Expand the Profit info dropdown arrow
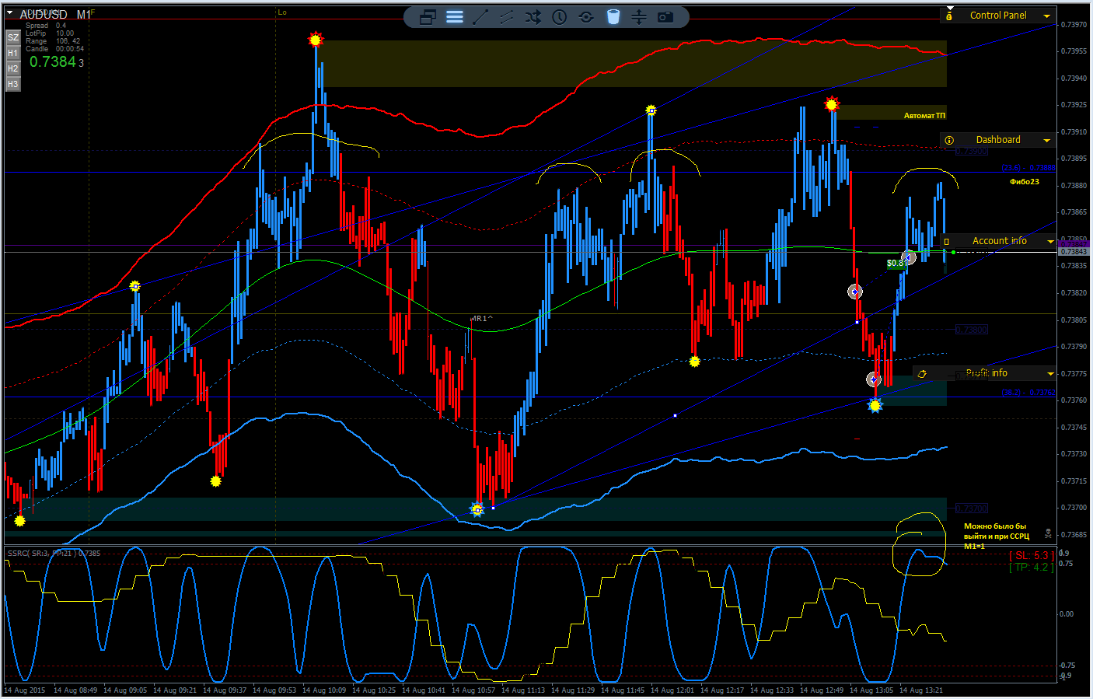Image resolution: width=1093 pixels, height=699 pixels. point(1050,373)
